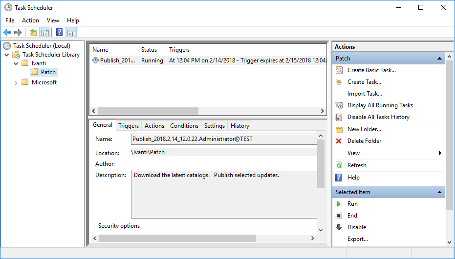Open the View submenu arrow
Image resolution: width=455 pixels, height=259 pixels.
click(x=440, y=153)
